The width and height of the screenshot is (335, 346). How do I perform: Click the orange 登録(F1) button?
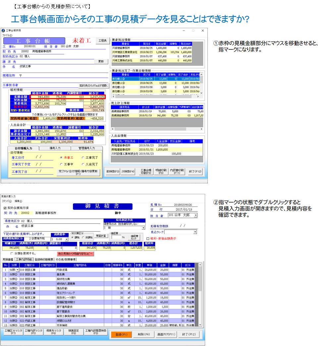[x=121, y=334]
